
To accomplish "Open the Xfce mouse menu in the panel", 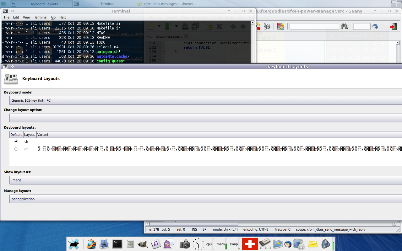I will (x=74, y=244).
